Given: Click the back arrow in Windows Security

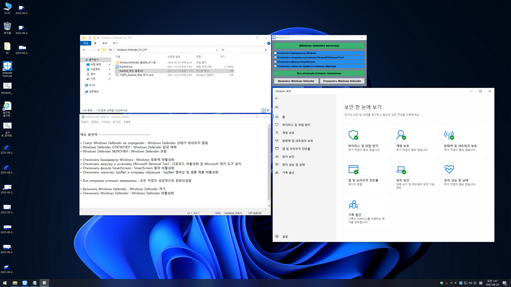Looking at the screenshot, I should pos(277,98).
